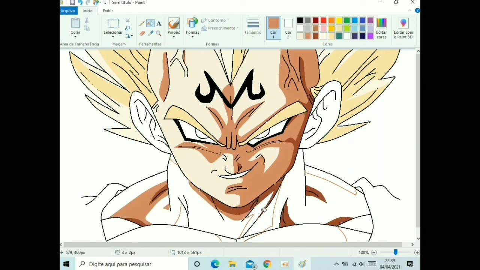Select Cor 2 background color box
The image size is (480, 270).
(288, 28)
